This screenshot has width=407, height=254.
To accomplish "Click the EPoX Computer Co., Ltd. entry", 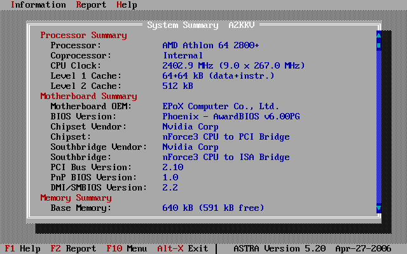I will click(221, 107).
